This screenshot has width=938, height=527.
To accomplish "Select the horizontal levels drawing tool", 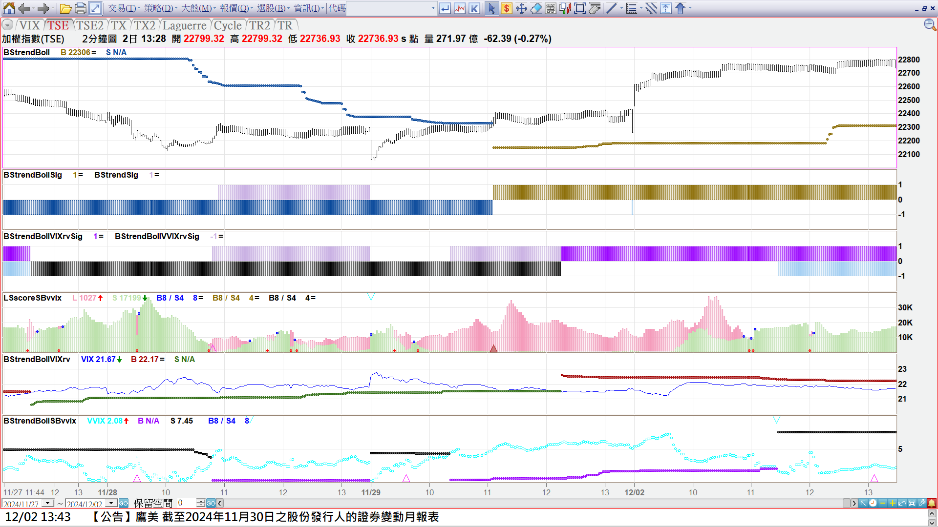I will (631, 8).
